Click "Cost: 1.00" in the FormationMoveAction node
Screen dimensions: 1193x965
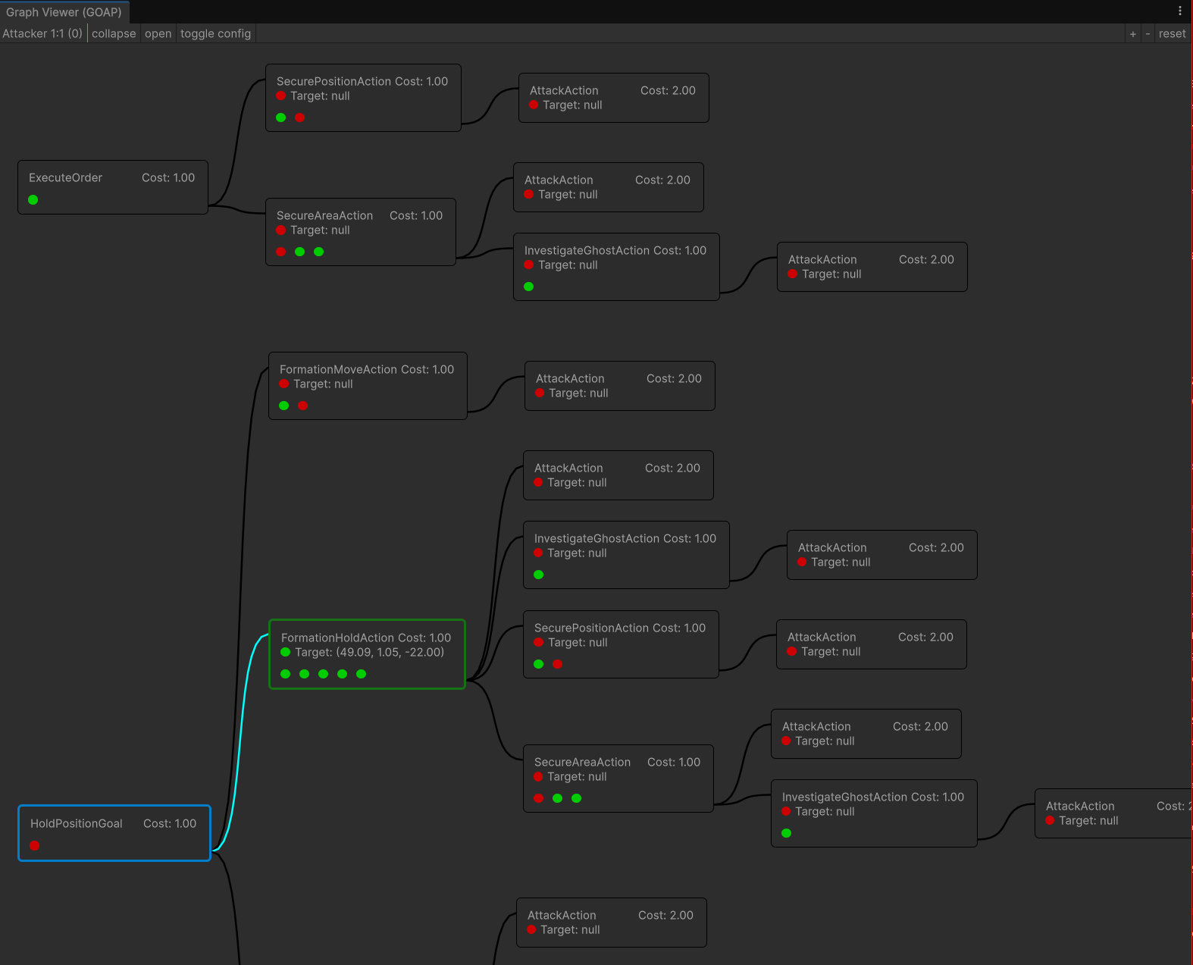pyautogui.click(x=427, y=369)
